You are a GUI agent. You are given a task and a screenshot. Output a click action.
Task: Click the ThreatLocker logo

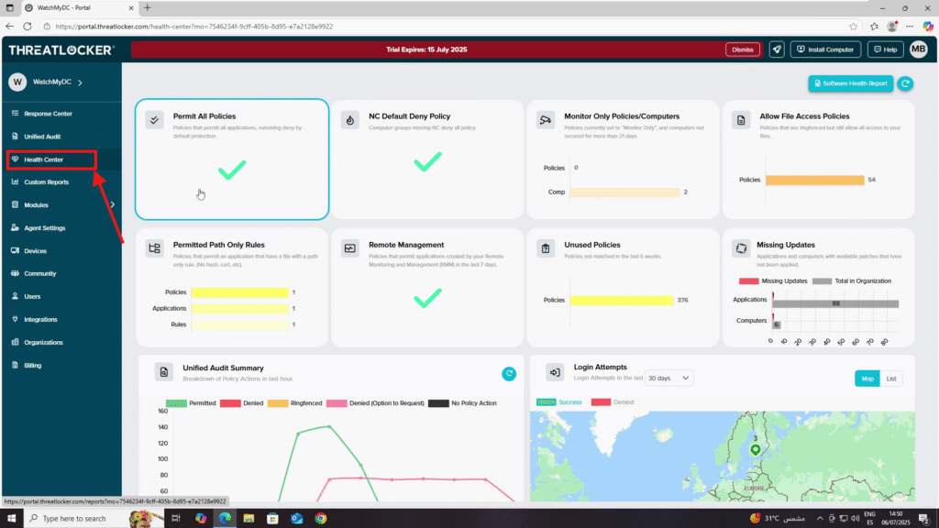coord(61,50)
